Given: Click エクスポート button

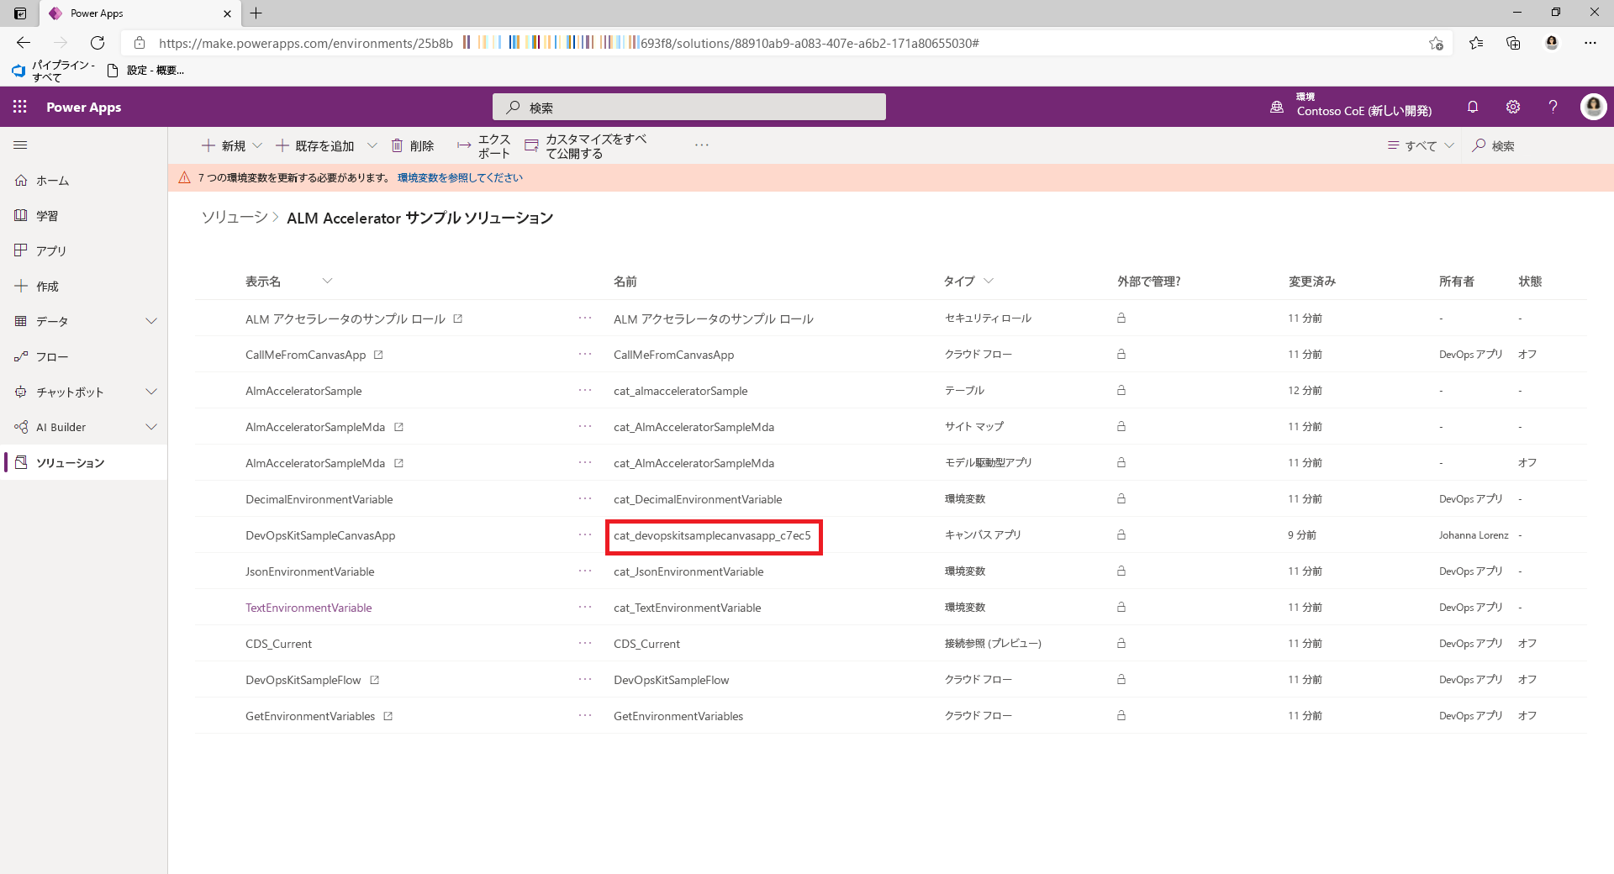Looking at the screenshot, I should (x=484, y=146).
